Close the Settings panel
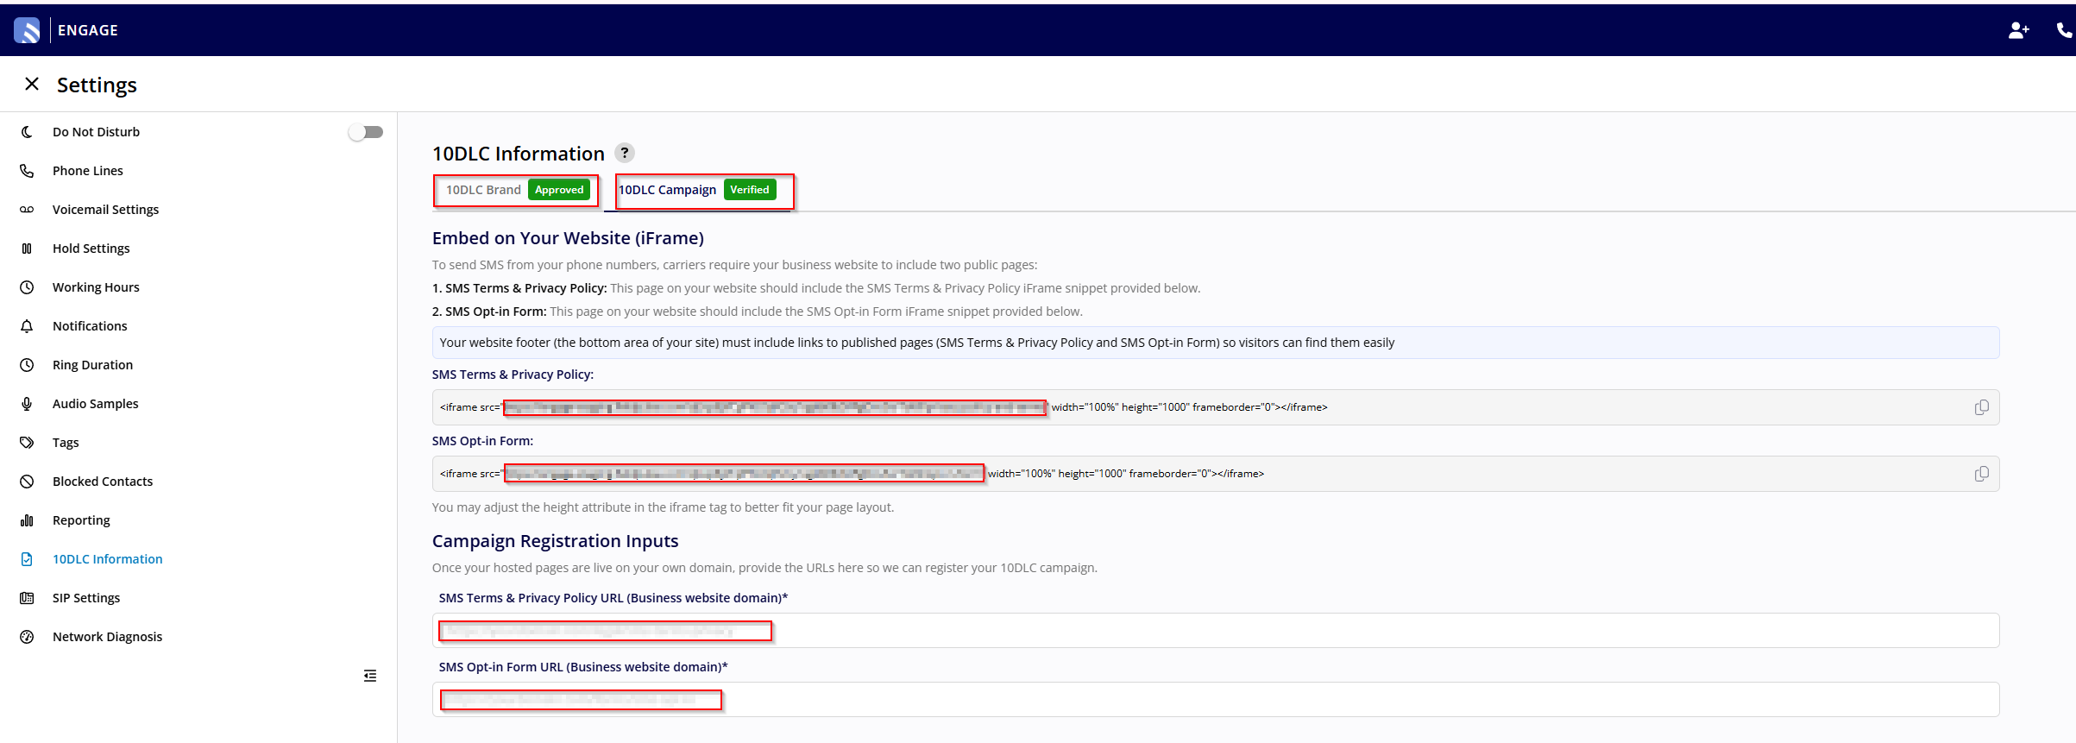 tap(32, 84)
